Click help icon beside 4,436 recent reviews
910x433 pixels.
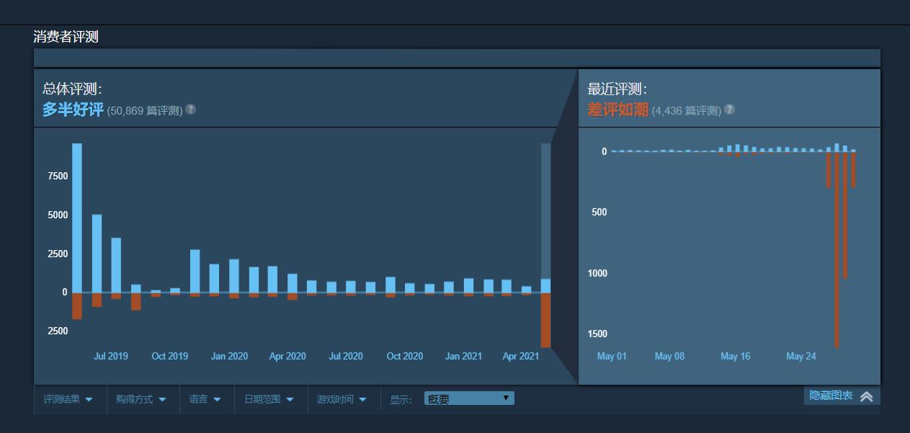click(x=729, y=110)
